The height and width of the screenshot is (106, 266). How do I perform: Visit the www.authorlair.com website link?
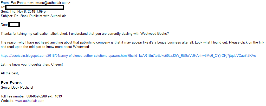30,101
